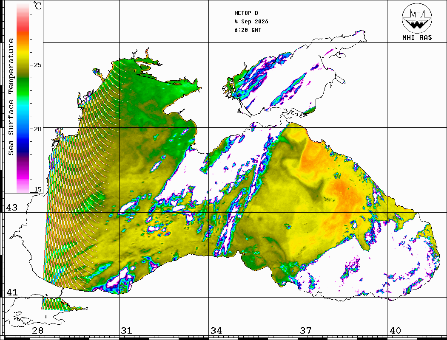The height and width of the screenshot is (340, 447).
Task: Click the MHI RAS text label
Action: click(417, 37)
